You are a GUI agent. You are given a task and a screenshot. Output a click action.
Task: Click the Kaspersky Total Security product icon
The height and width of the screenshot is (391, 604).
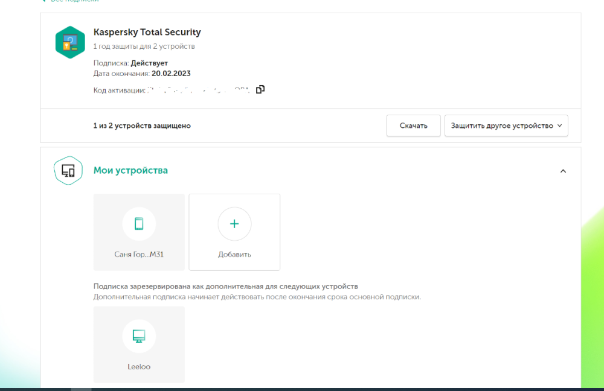[70, 42]
